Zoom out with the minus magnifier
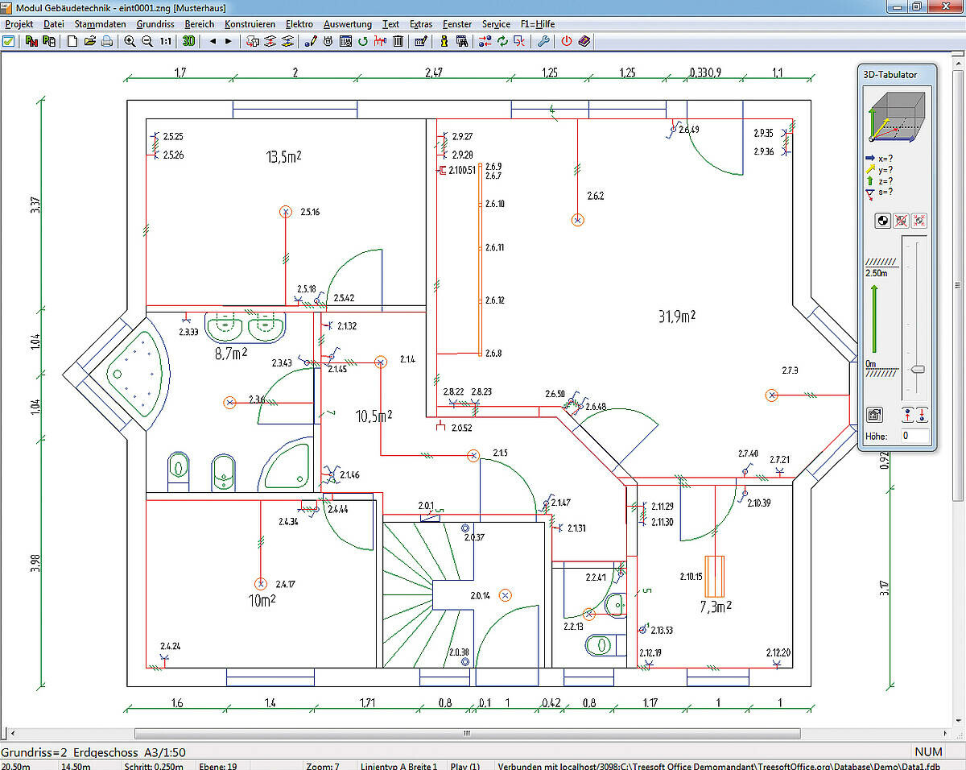This screenshot has height=770, width=966. pos(147,41)
